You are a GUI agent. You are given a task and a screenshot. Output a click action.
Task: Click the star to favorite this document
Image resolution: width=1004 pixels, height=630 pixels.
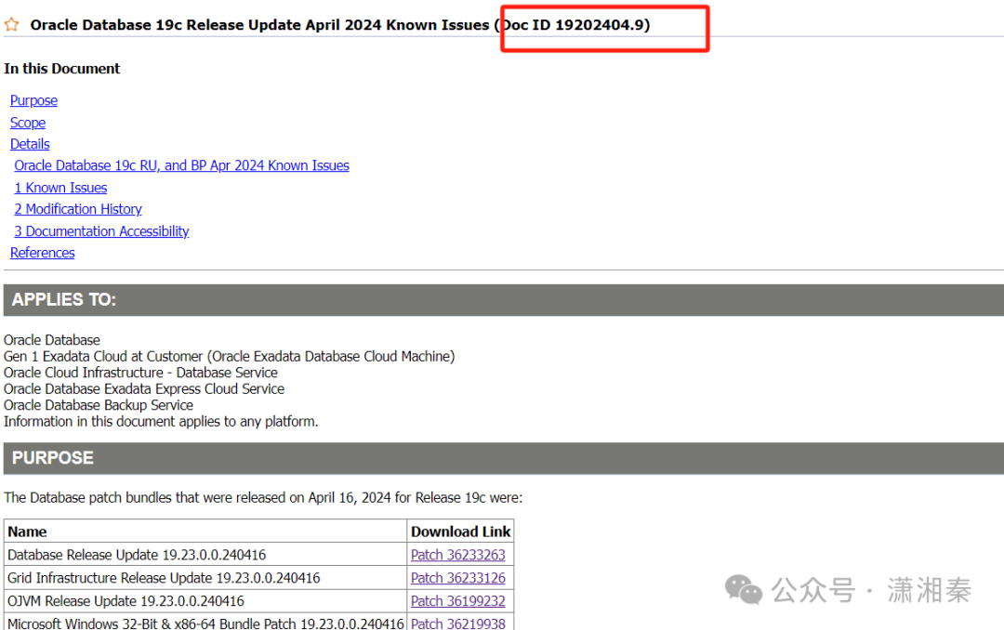(x=11, y=25)
